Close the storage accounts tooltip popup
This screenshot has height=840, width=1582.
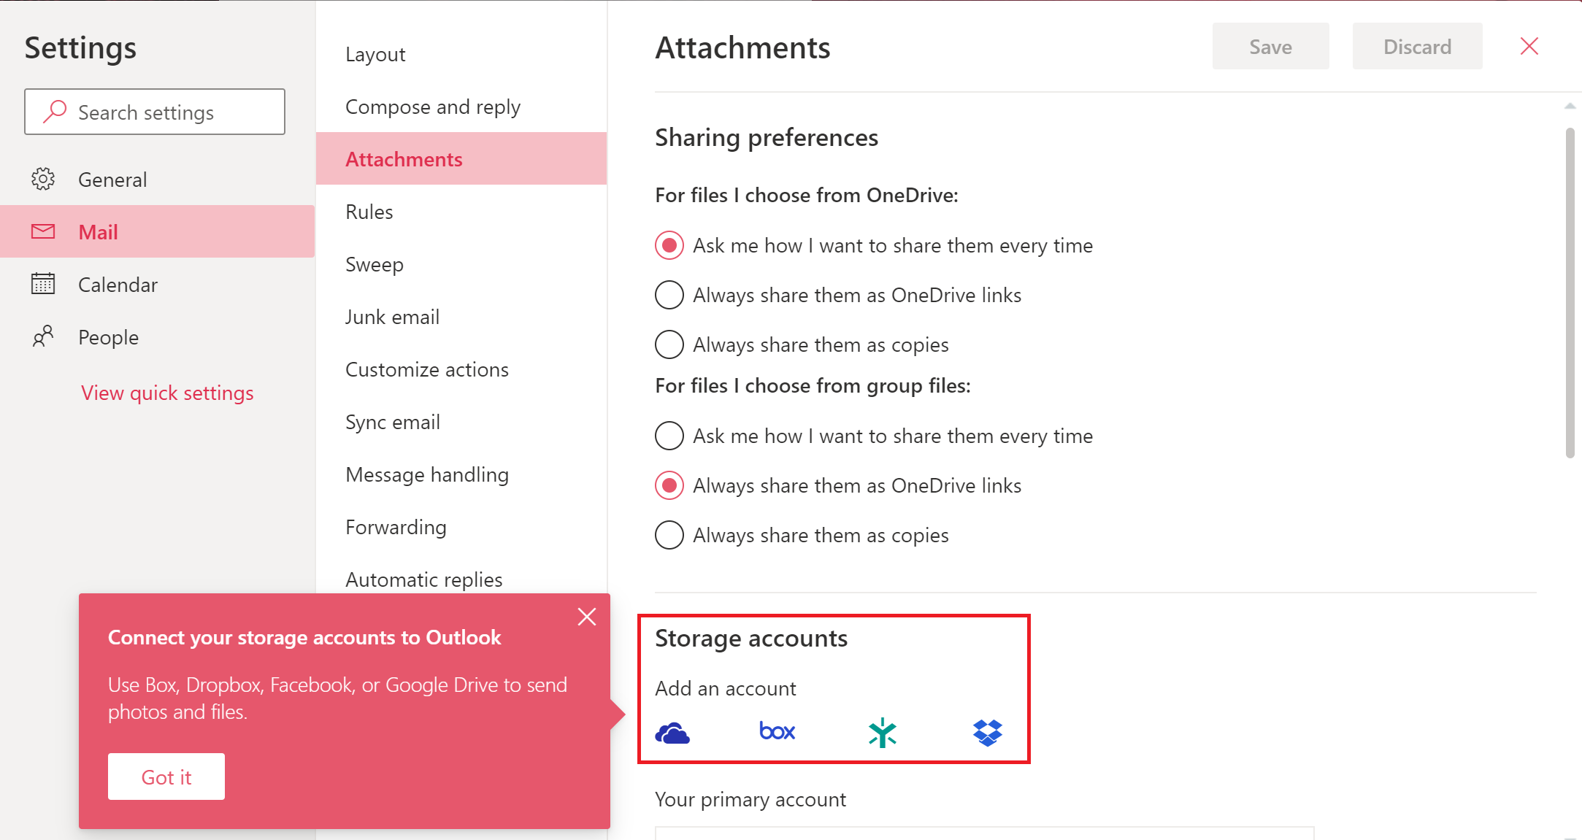586,617
